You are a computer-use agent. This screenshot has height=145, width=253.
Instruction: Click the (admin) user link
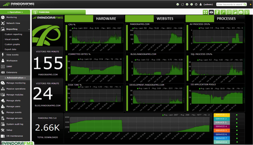tap(208, 5)
